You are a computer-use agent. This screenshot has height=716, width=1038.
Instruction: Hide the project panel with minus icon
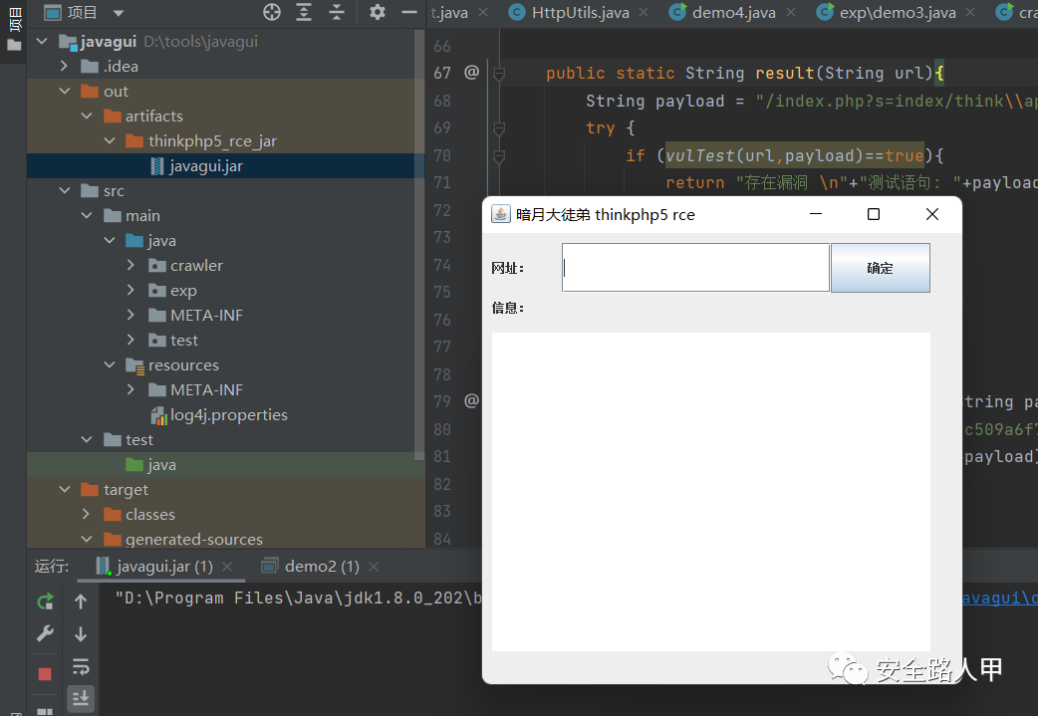409,12
